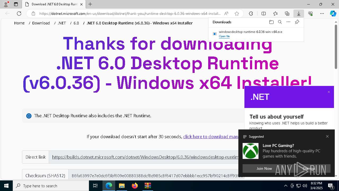Image resolution: width=339 pixels, height=191 pixels.
Task: Close the .NET survey popup
Action: coord(329,92)
